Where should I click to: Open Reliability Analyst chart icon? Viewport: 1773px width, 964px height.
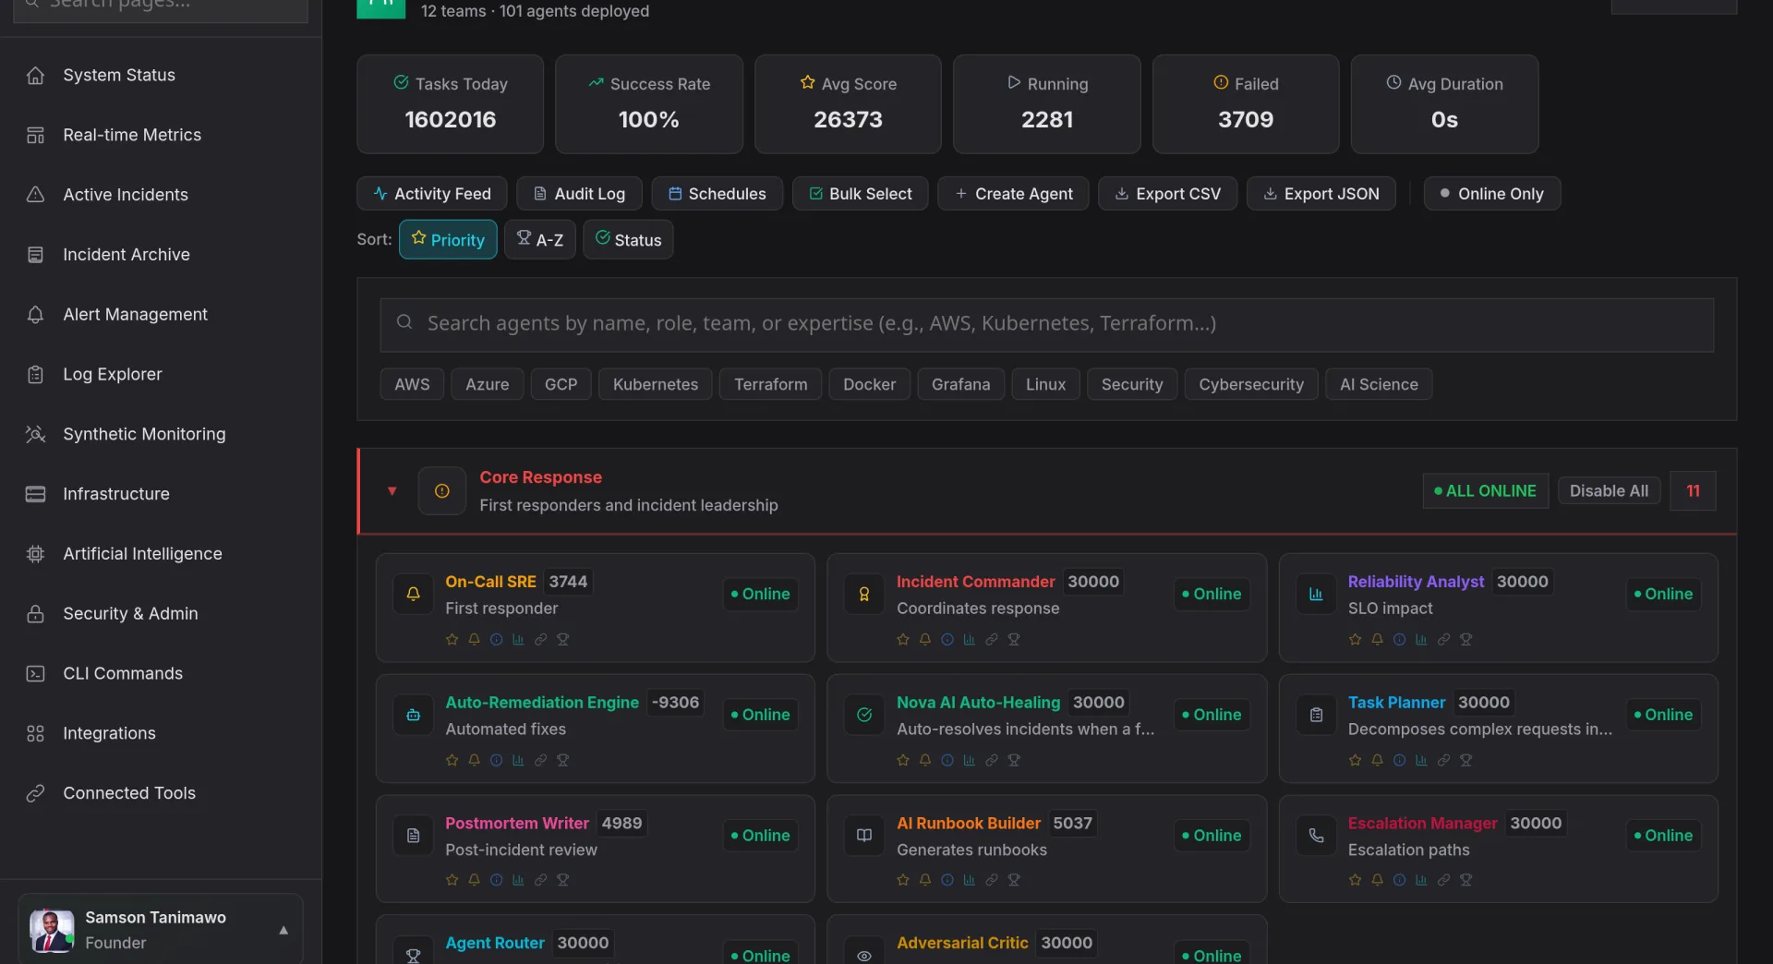(1421, 640)
